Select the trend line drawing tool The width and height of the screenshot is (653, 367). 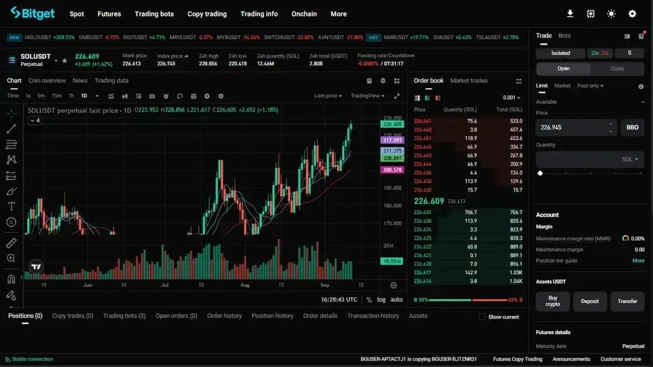(x=11, y=129)
